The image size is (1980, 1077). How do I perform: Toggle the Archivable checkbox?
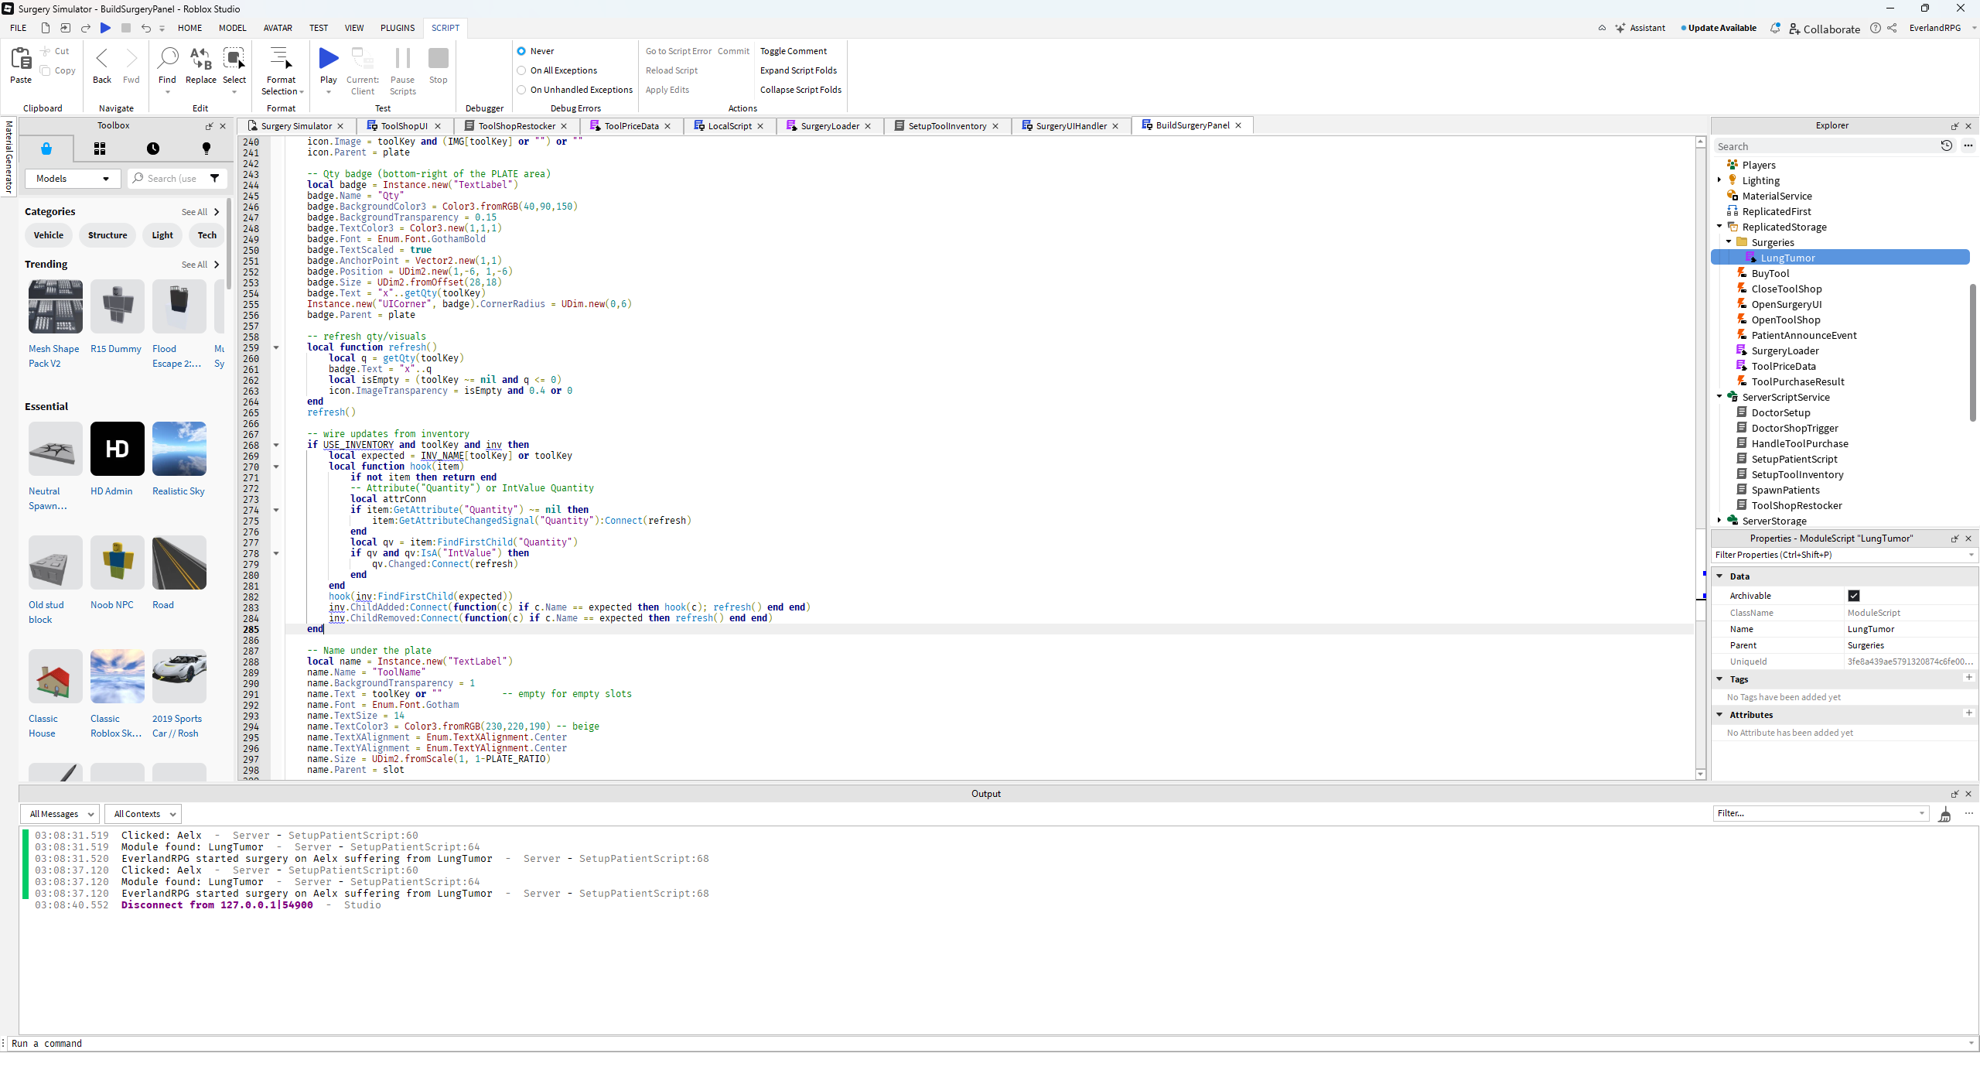coord(1854,596)
